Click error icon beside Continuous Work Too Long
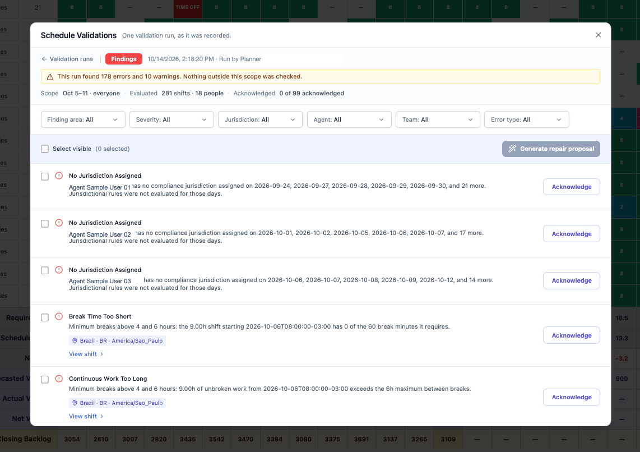The height and width of the screenshot is (452, 640). coord(59,379)
